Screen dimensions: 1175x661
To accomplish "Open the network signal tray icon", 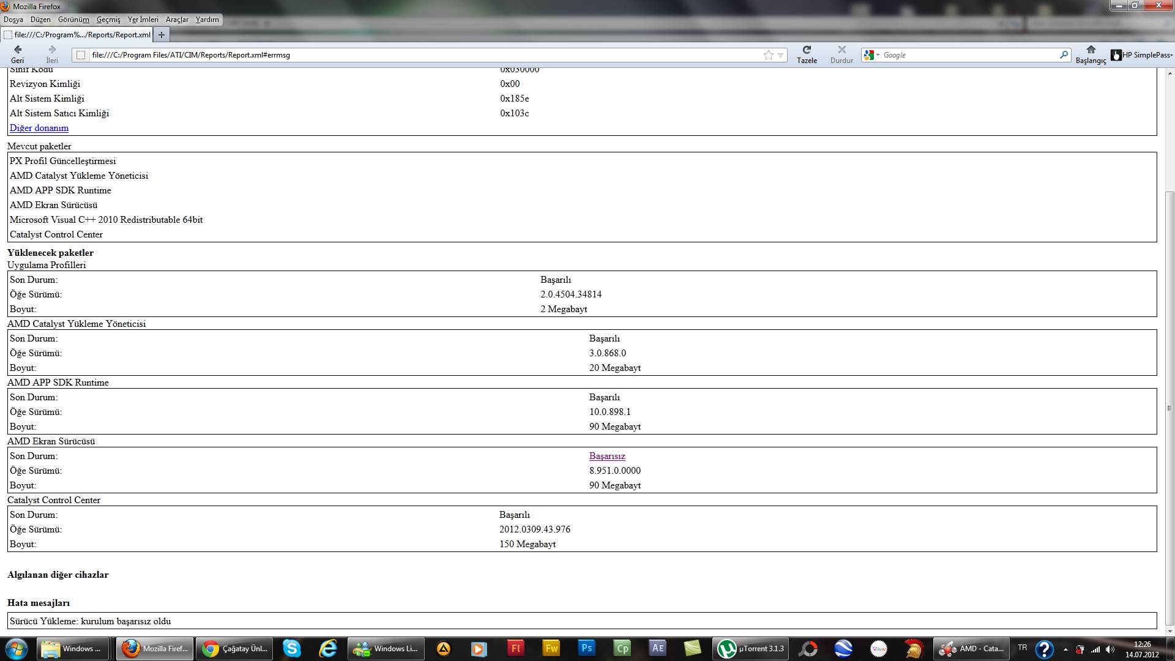I will (1095, 649).
